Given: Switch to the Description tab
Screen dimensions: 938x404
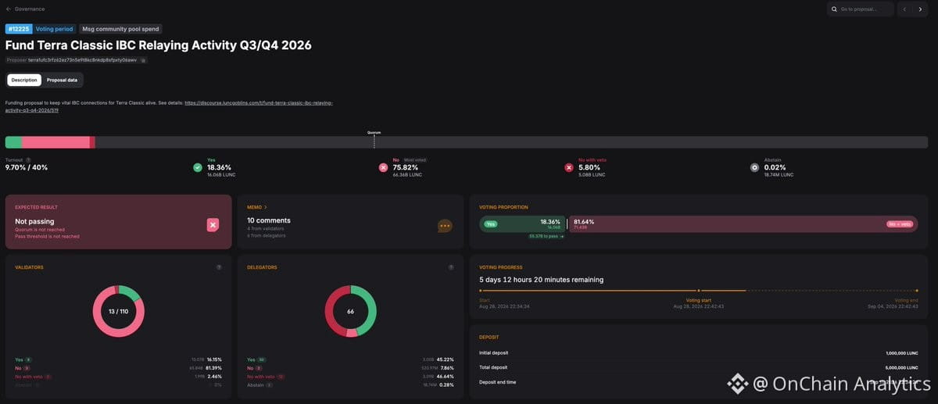Looking at the screenshot, I should coord(24,80).
